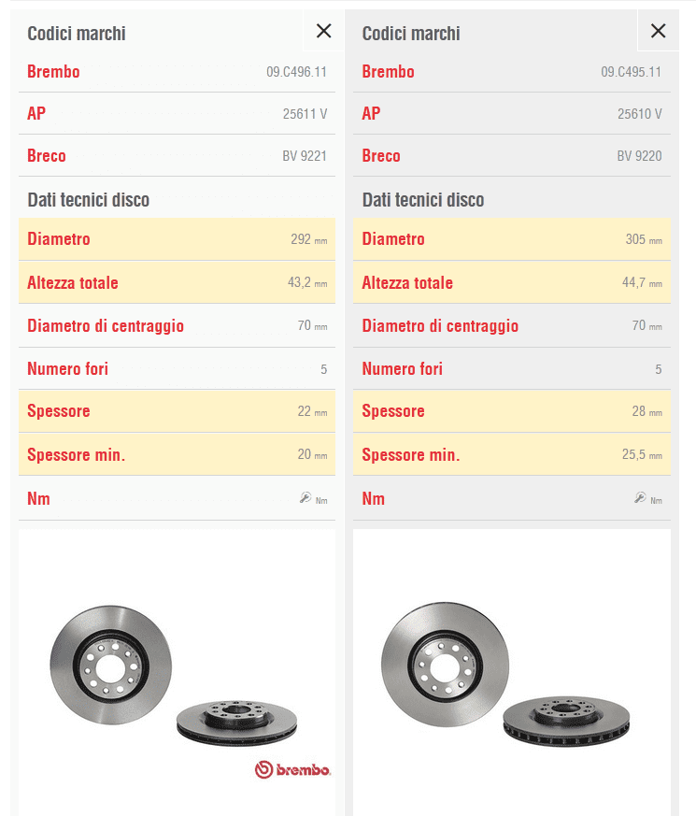Screen dimensions: 696x816
Task: Click right panel Codici marchi heading
Action: 411,34
